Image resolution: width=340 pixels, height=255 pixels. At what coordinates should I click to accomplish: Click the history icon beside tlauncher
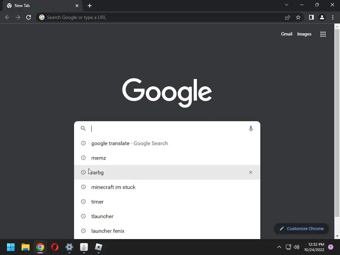83,216
